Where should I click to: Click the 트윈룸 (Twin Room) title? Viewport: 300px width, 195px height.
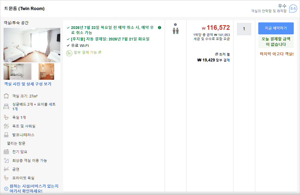pyautogui.click(x=24, y=9)
